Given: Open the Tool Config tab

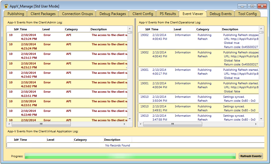Looking at the screenshot, I should (x=247, y=14).
